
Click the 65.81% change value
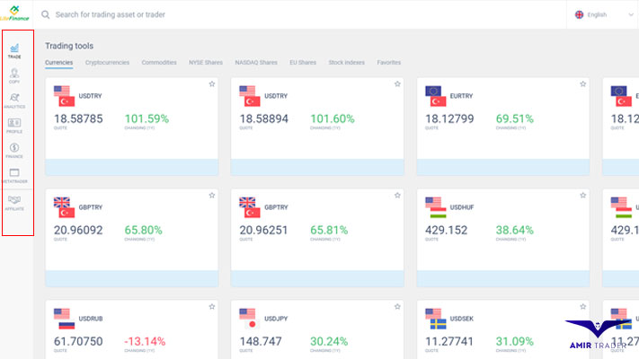tap(329, 231)
